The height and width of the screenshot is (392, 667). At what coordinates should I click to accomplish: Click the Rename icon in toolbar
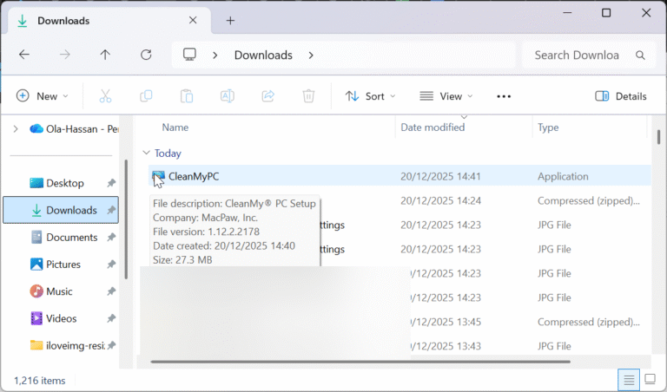(228, 96)
